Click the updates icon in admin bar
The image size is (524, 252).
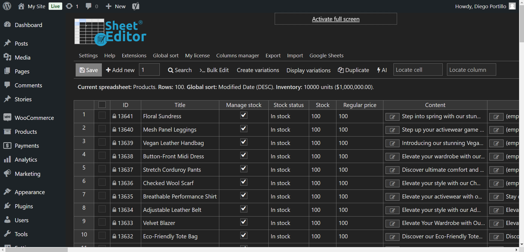pos(69,6)
